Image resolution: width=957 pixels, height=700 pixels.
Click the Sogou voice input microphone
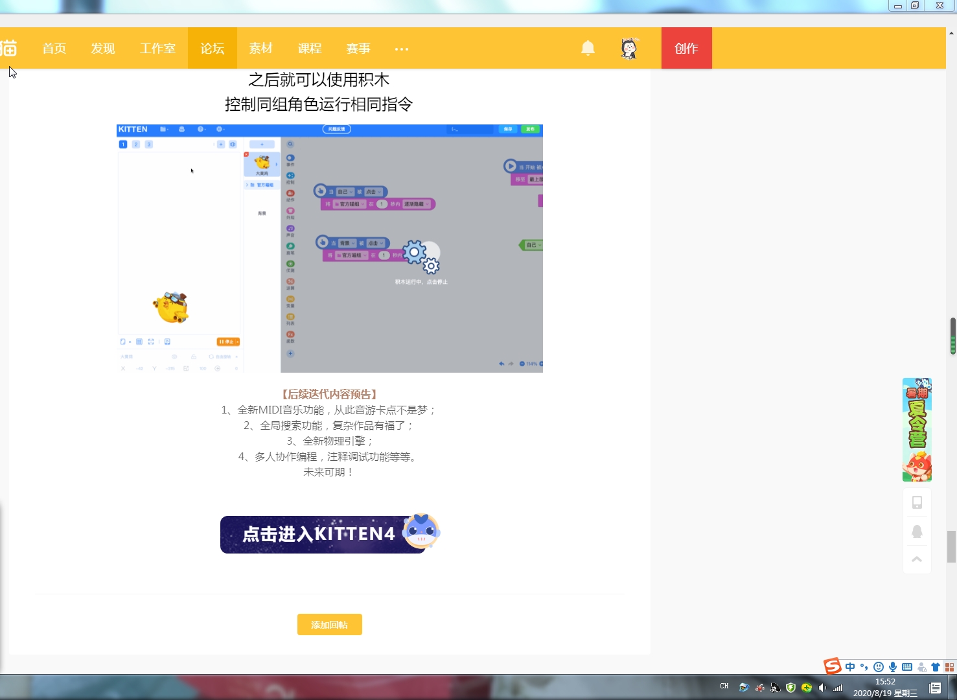pos(893,667)
